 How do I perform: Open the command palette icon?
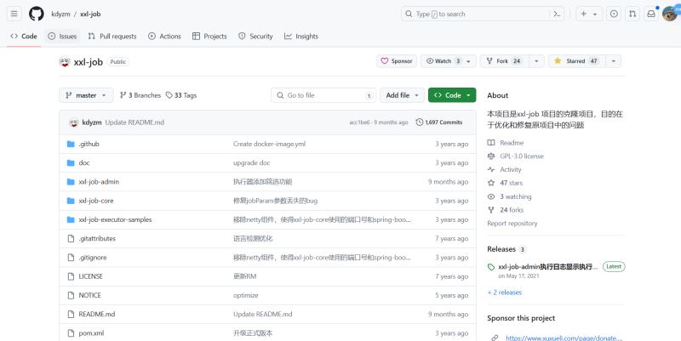tap(557, 14)
